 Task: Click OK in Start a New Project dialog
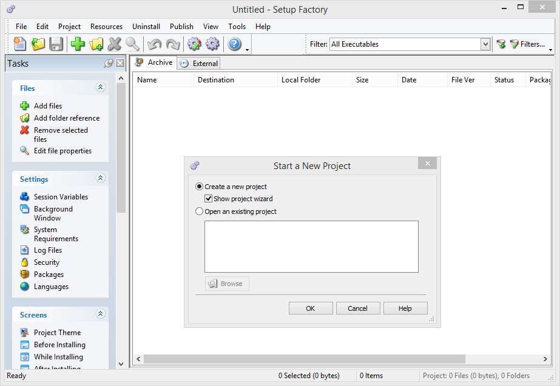coord(311,308)
